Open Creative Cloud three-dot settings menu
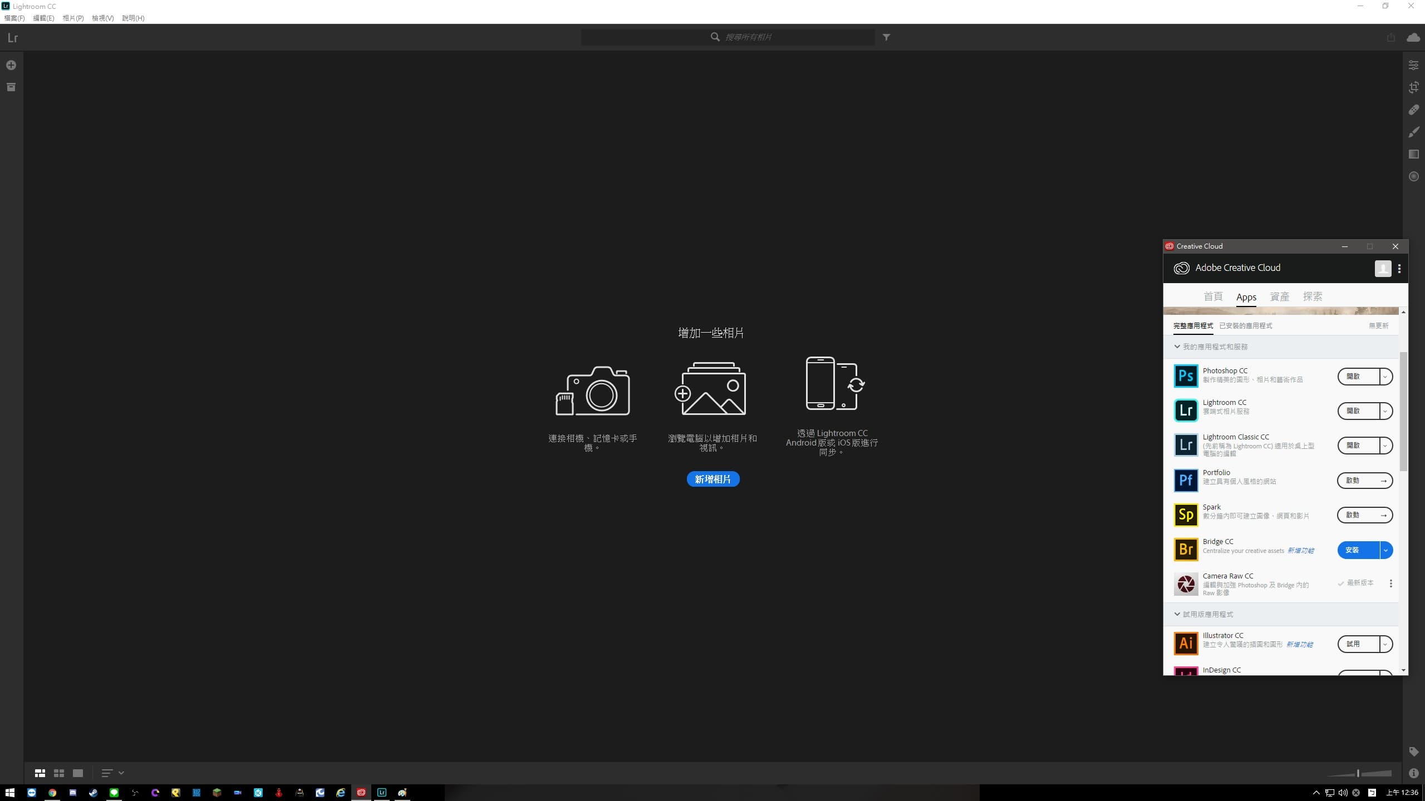 point(1399,268)
